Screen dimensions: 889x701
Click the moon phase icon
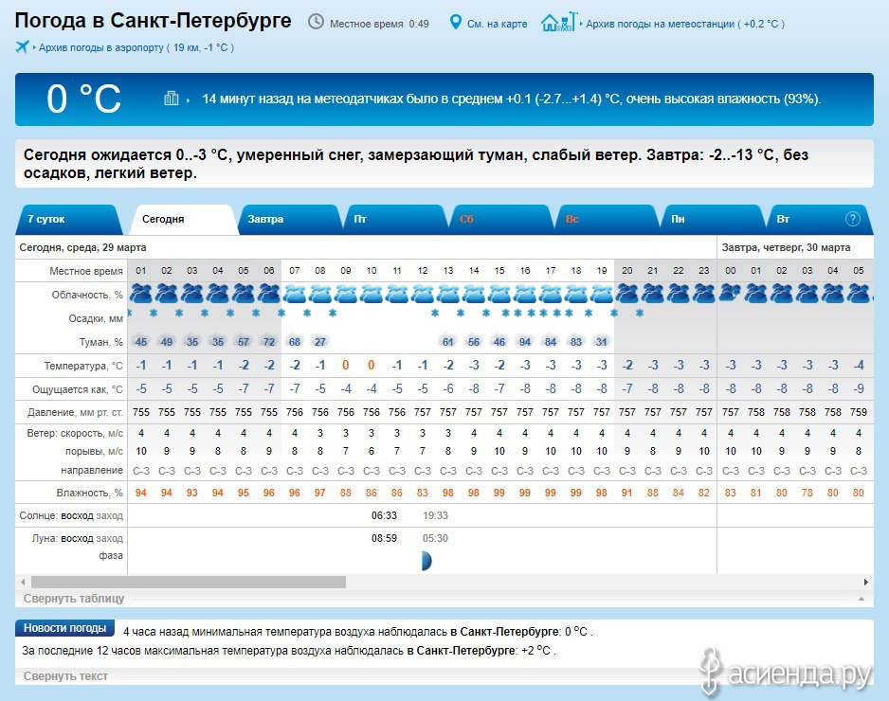426,561
